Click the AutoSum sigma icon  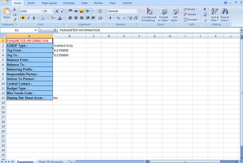(x=205, y=9)
